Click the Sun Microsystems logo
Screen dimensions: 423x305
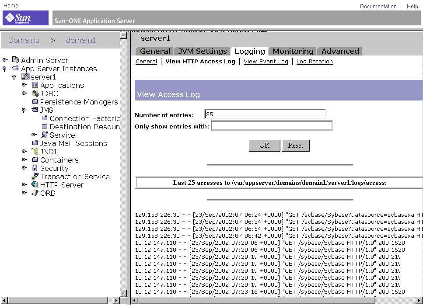coord(26,18)
